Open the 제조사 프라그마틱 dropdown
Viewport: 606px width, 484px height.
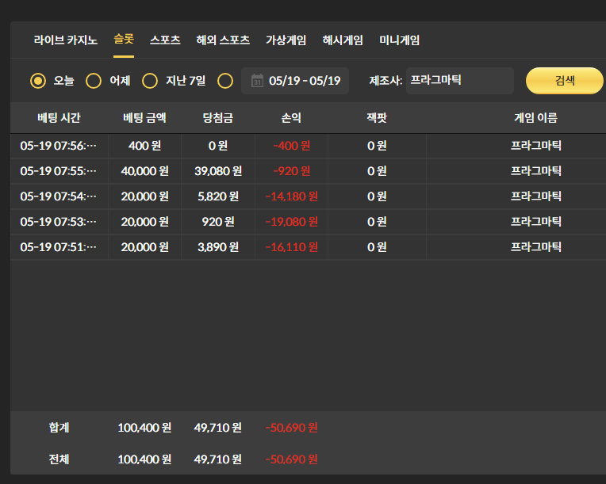[x=460, y=81]
